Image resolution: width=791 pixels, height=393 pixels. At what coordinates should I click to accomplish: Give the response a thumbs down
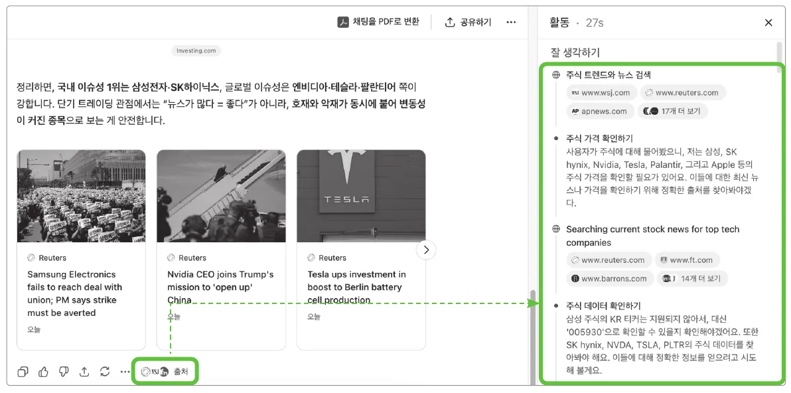64,372
